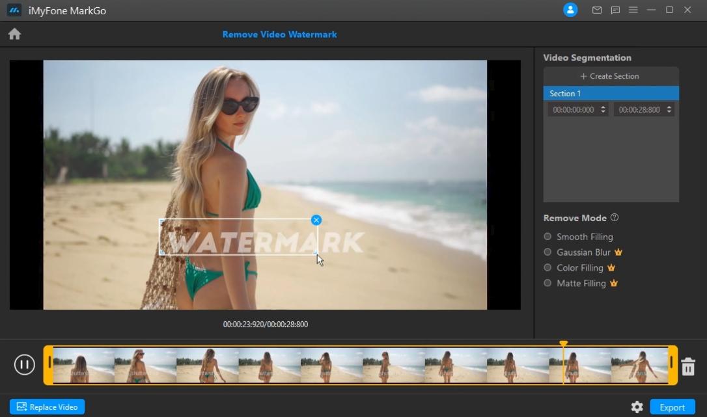707x417 pixels.
Task: Select Color Filling remove mode
Action: click(x=548, y=268)
